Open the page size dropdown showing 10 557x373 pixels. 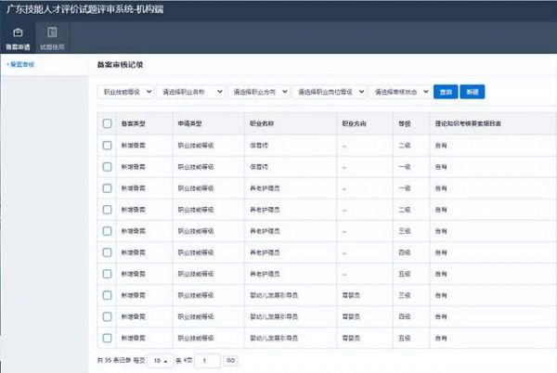[x=161, y=359]
